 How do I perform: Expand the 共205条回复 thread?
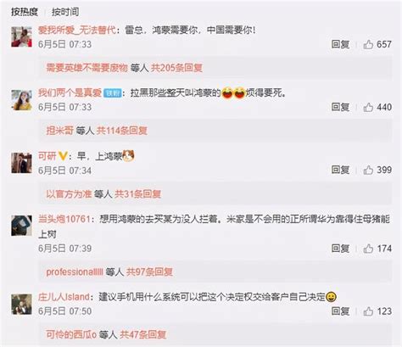(x=176, y=68)
